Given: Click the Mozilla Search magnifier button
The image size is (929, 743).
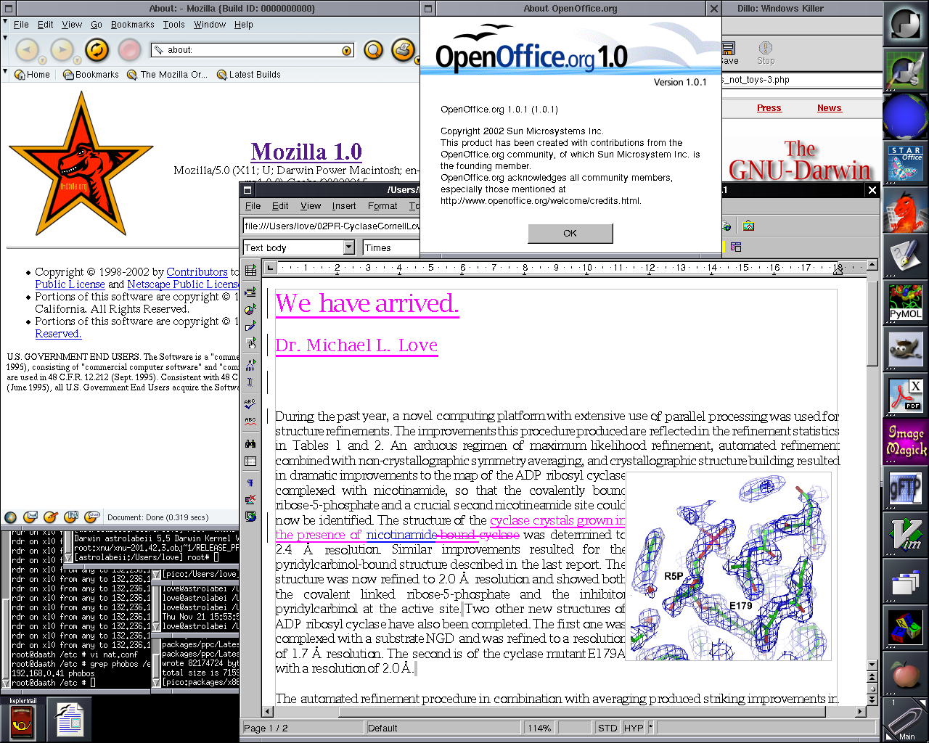Looking at the screenshot, I should click(x=373, y=50).
